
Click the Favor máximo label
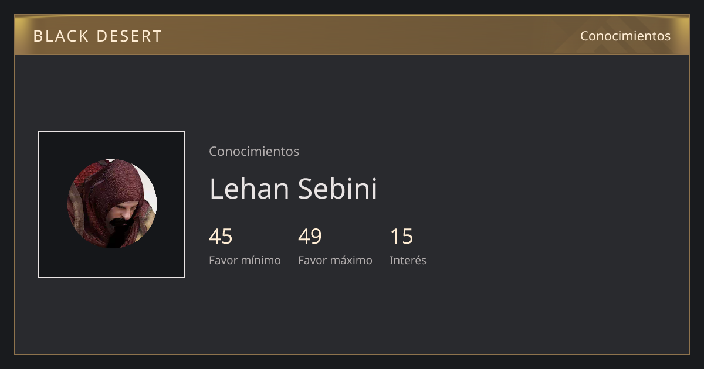tap(335, 260)
